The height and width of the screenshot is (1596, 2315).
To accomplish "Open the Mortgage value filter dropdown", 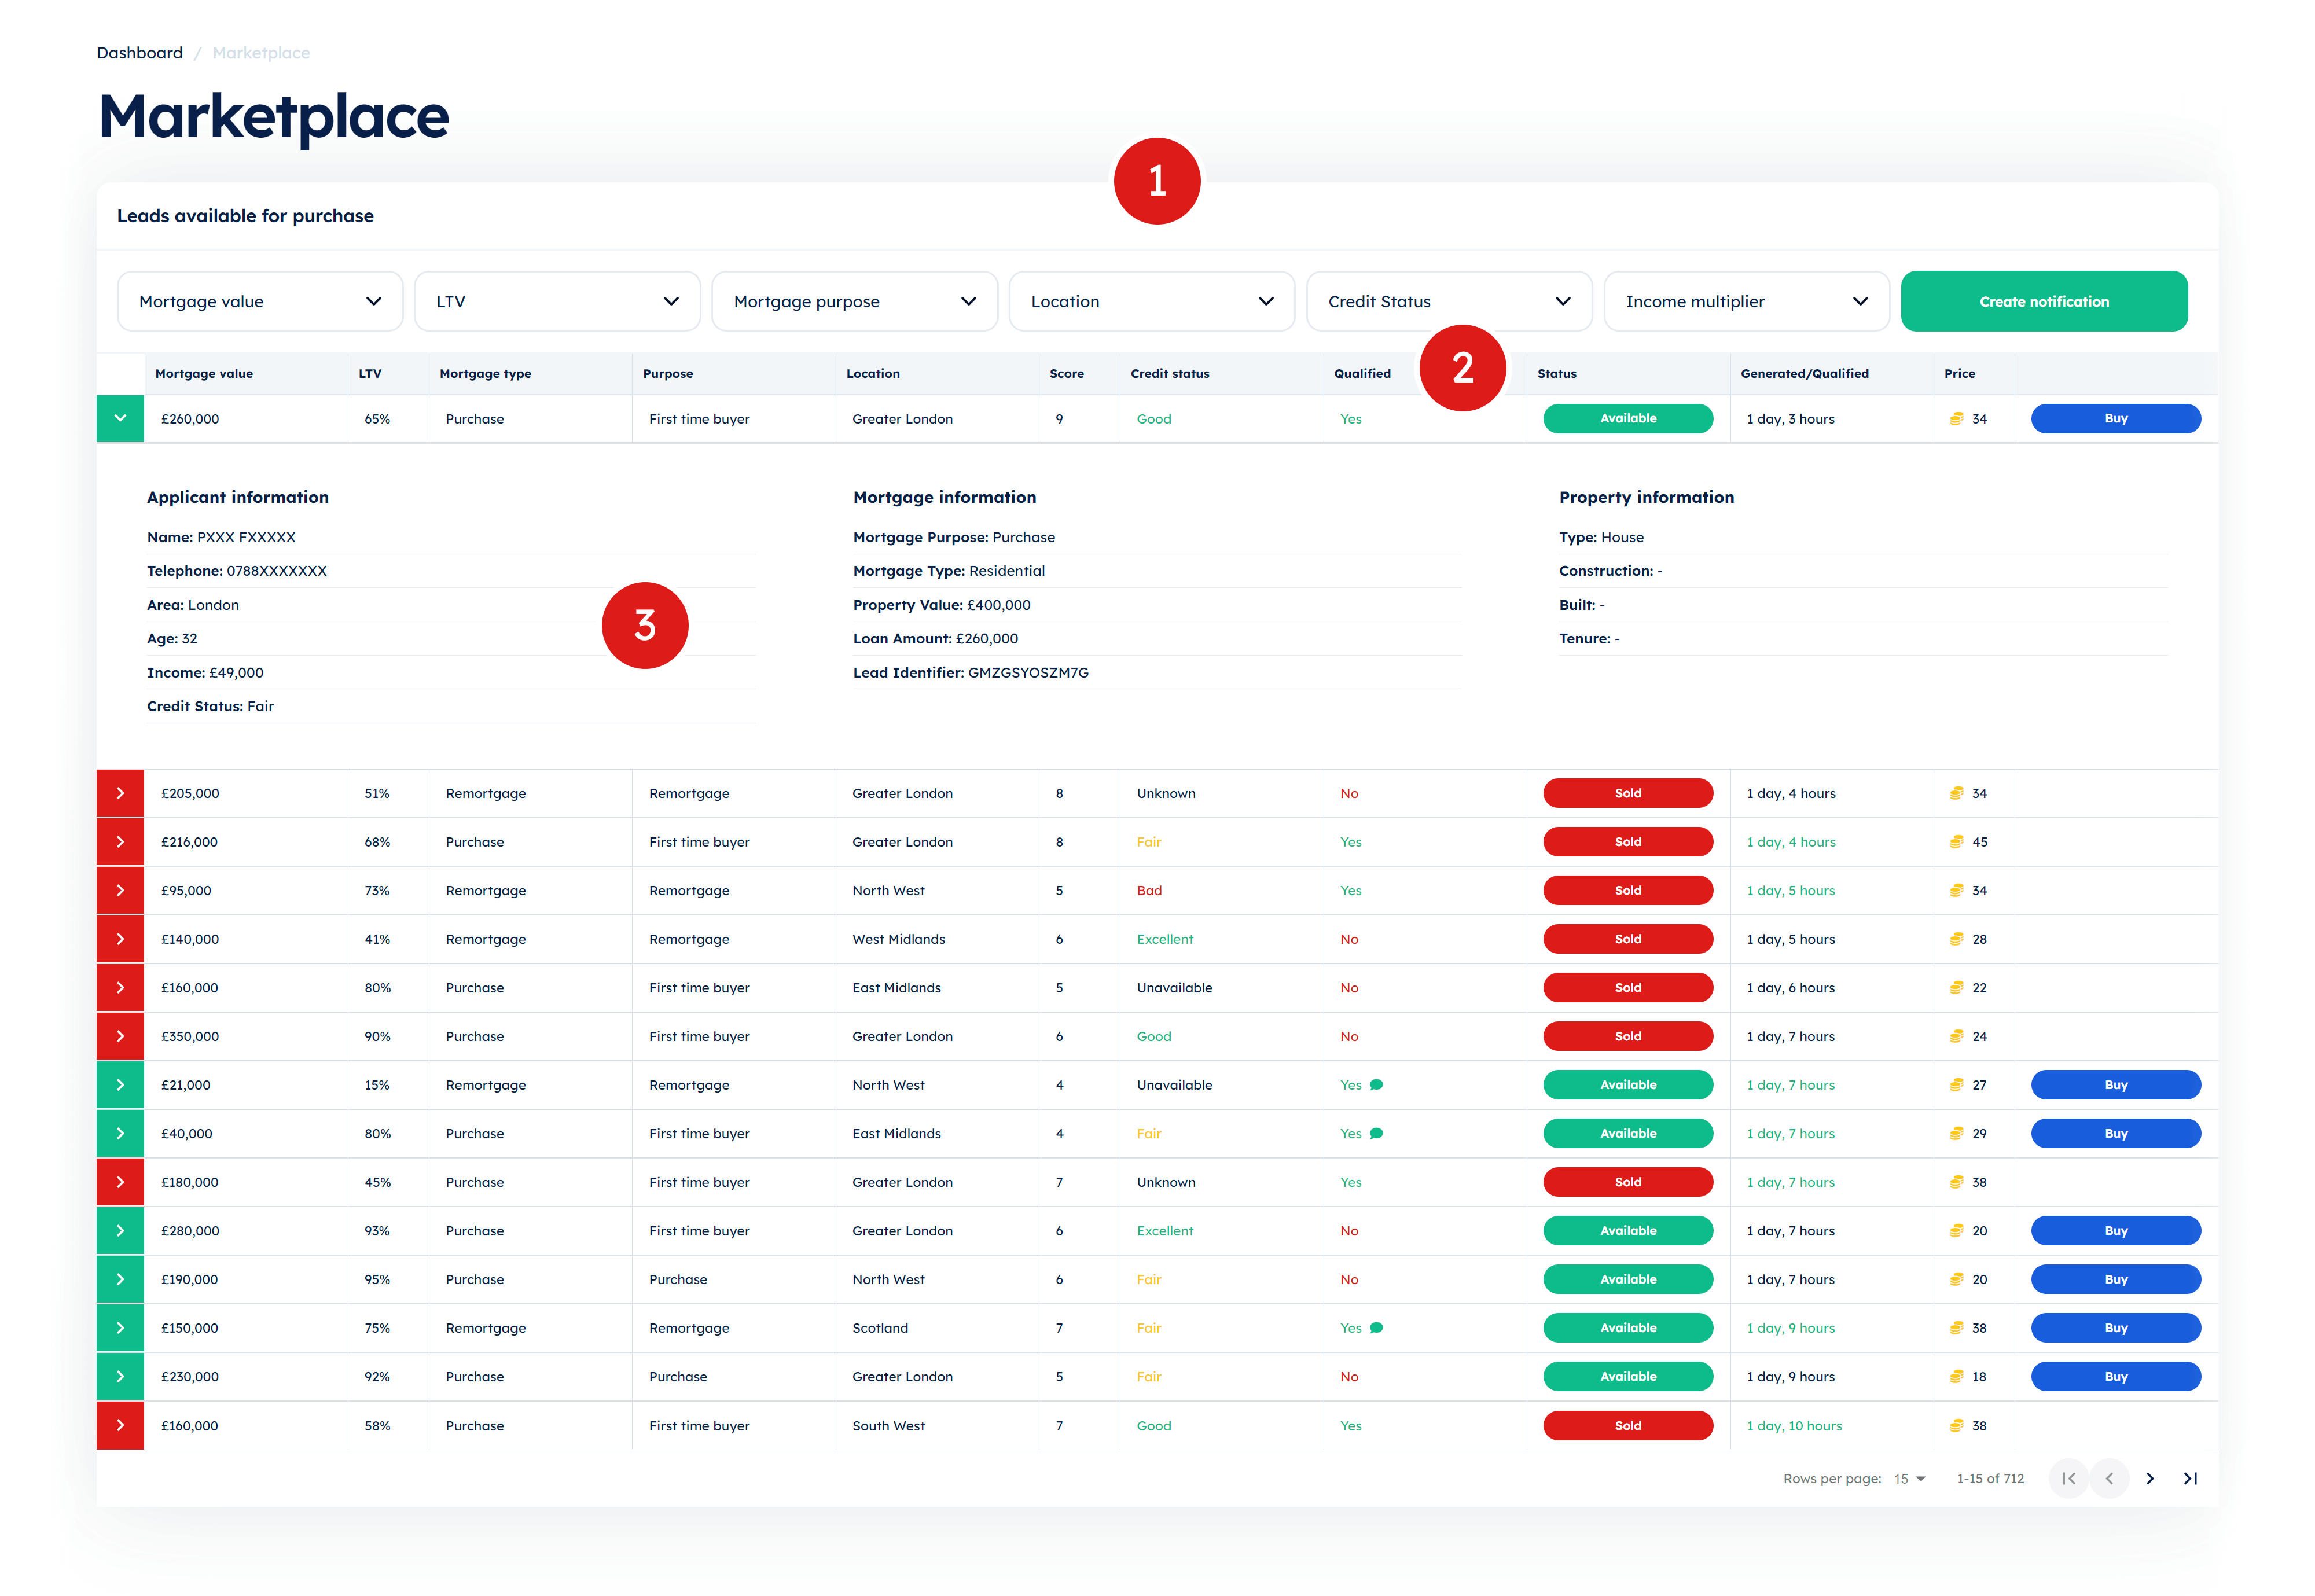I will [x=260, y=301].
